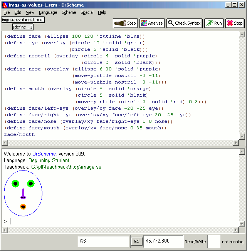Run Check Syntax with magnifier icon

pos(184,23)
